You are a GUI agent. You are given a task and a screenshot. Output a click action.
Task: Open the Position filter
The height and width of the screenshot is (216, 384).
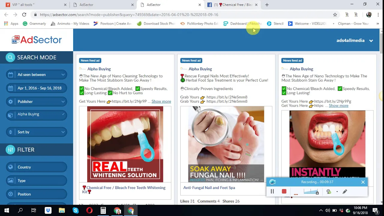coord(37,194)
